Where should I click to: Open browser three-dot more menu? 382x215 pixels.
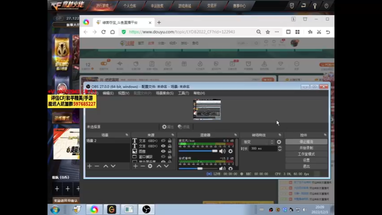pyautogui.click(x=277, y=32)
